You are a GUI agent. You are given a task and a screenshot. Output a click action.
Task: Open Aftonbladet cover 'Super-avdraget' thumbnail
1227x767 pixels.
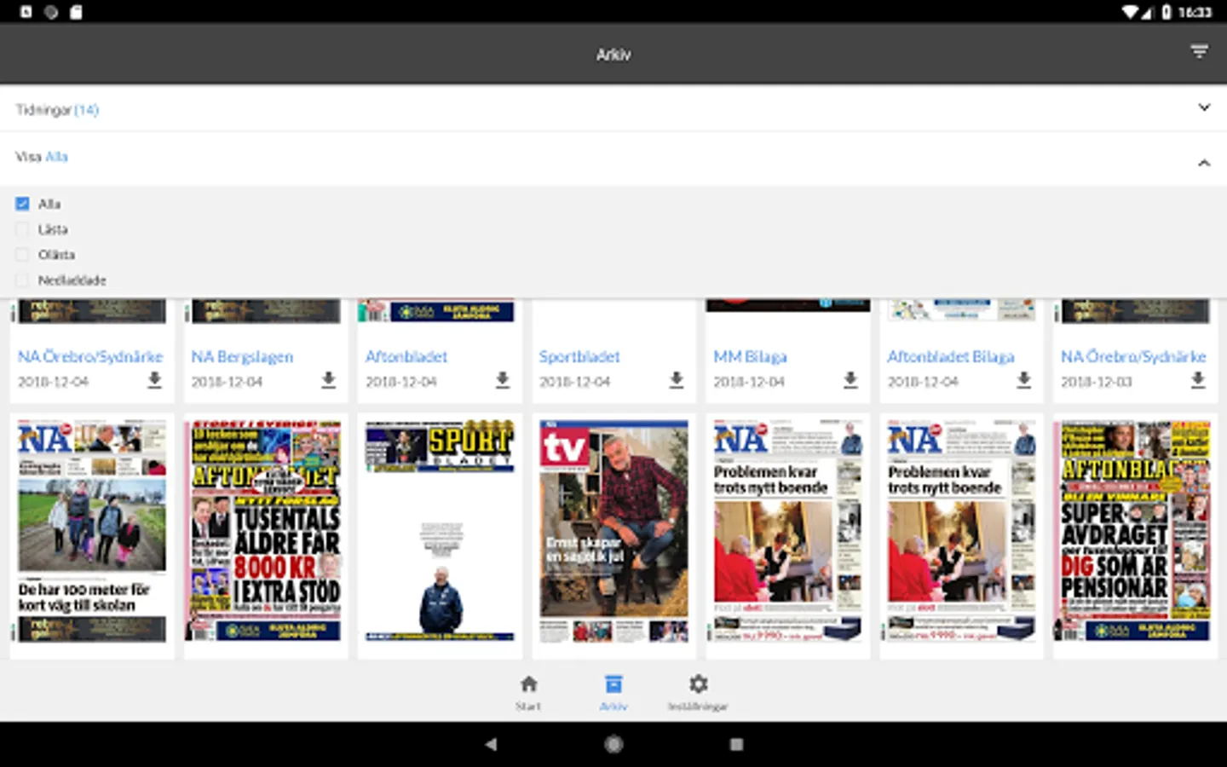point(1133,531)
